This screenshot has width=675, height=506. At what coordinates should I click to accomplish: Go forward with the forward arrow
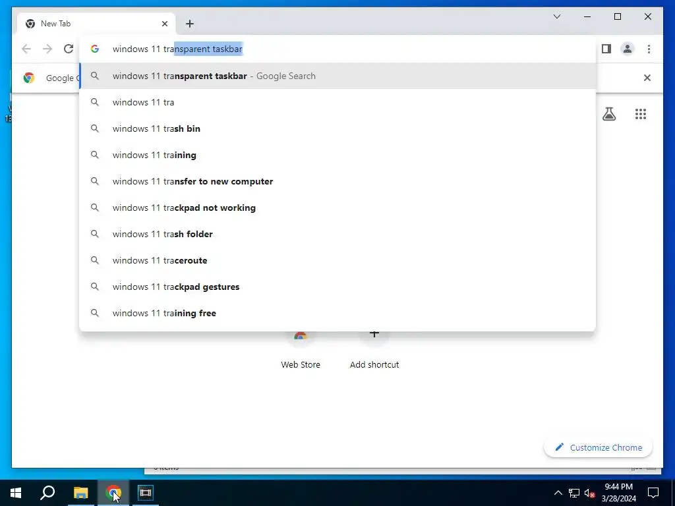47,49
